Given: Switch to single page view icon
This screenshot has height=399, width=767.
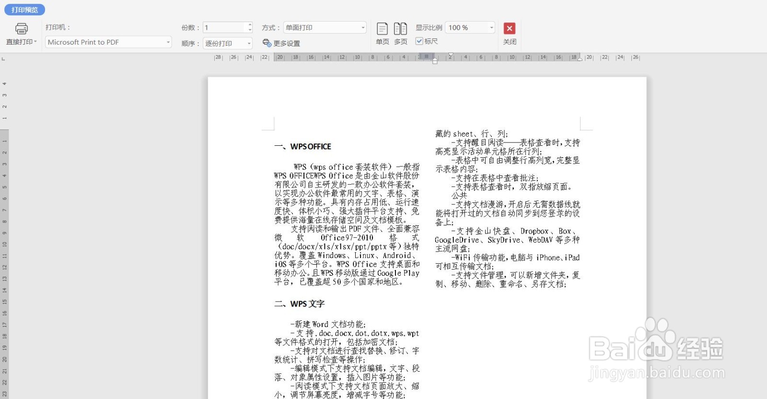Looking at the screenshot, I should 382,29.
